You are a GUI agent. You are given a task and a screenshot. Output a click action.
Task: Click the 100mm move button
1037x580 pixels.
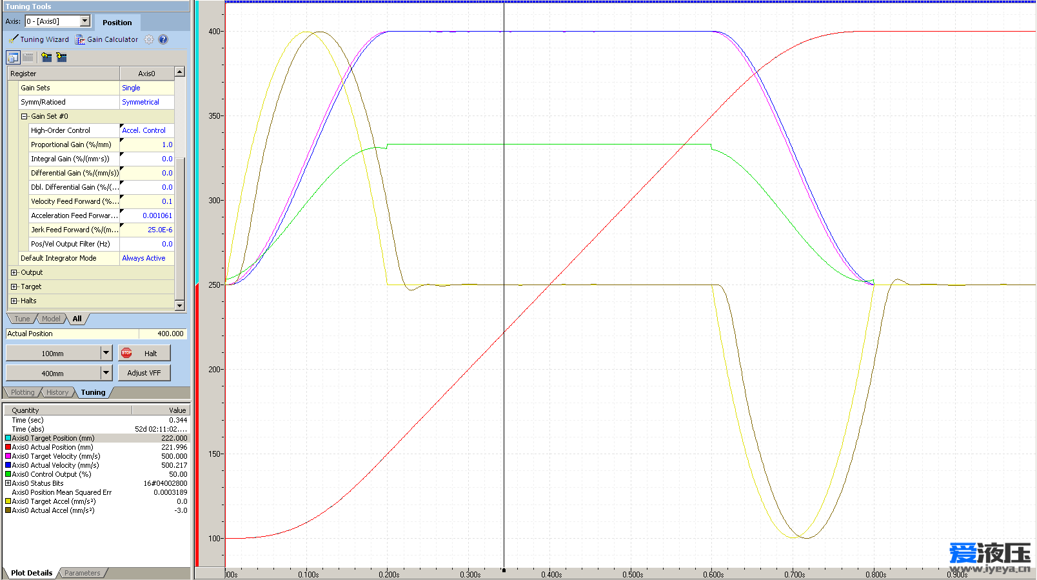click(x=53, y=353)
